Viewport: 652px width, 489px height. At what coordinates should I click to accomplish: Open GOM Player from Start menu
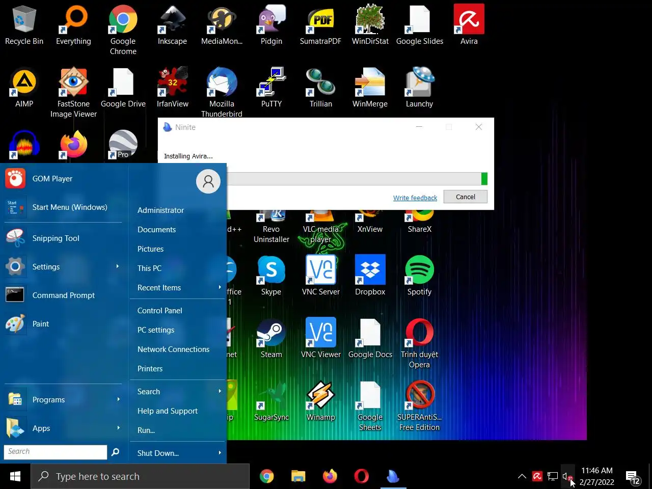(x=63, y=178)
